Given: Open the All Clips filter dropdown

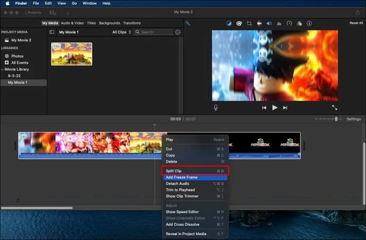Looking at the screenshot, I should coord(121,32).
